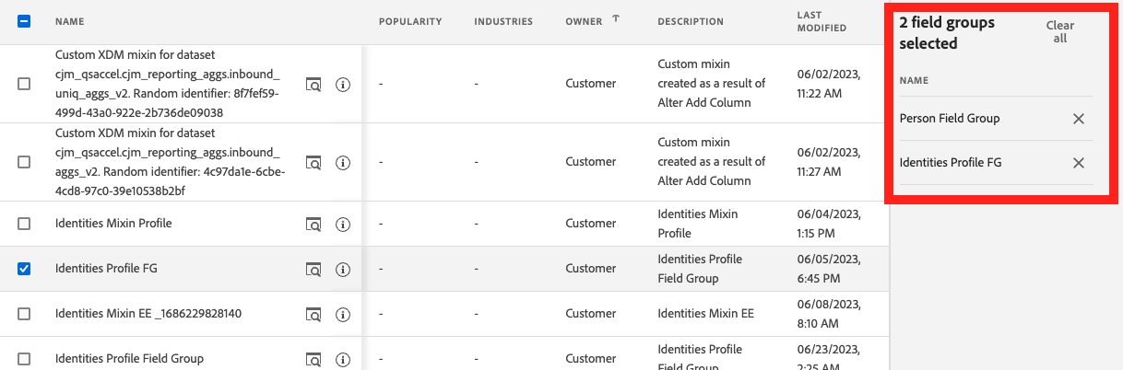This screenshot has width=1123, height=370.
Task: Click the Identities Mixin Profile name
Action: (x=113, y=224)
